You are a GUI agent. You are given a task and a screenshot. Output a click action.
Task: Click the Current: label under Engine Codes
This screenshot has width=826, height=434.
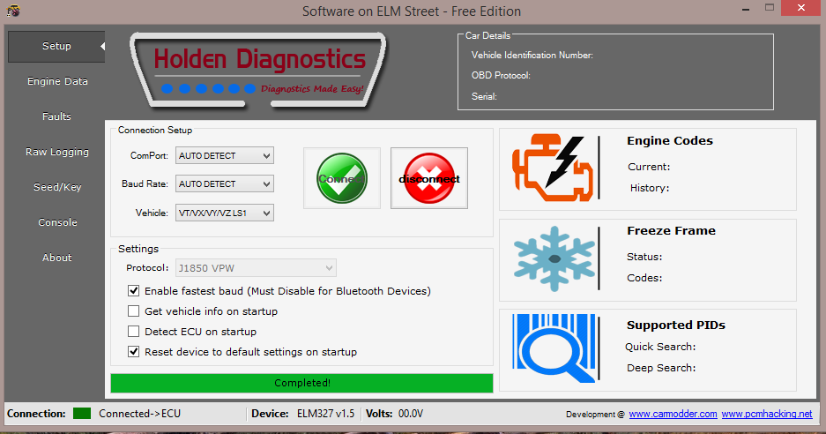[x=649, y=167]
